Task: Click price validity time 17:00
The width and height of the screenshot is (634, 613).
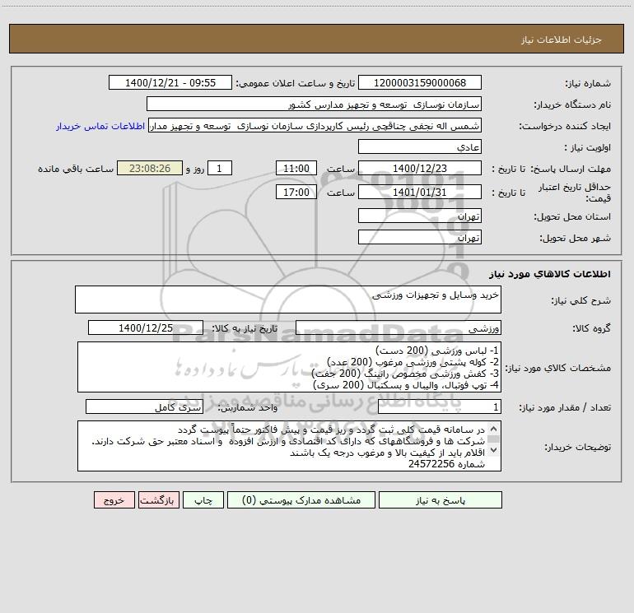Action: 296,192
